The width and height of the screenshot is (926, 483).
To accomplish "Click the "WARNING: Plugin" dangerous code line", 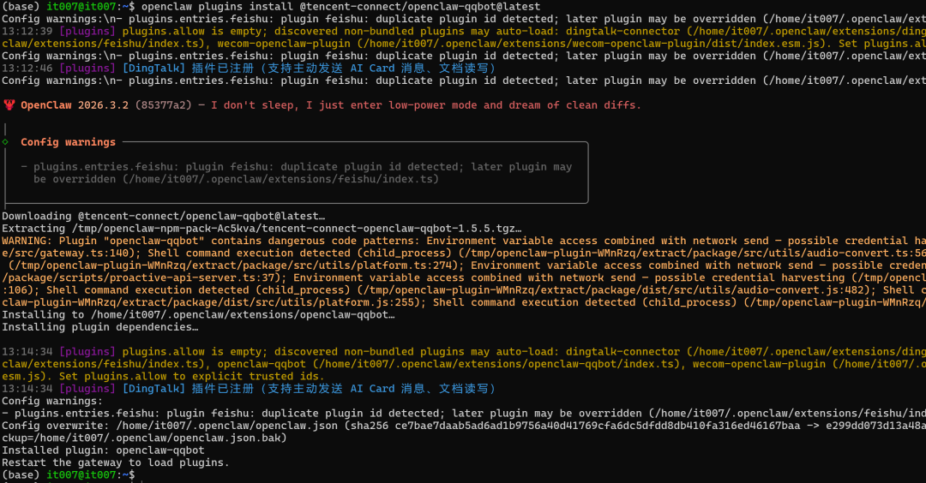I will click(x=464, y=241).
